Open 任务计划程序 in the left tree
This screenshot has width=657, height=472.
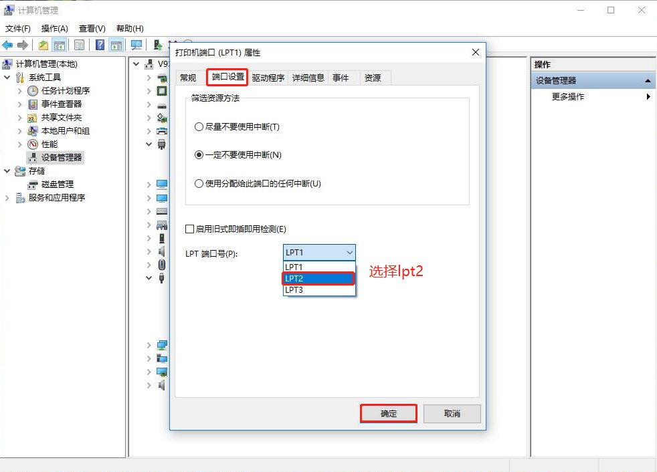(x=65, y=91)
